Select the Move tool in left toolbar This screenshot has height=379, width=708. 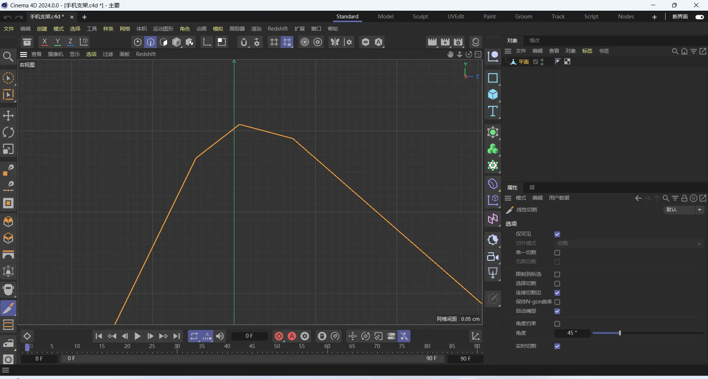[8, 116]
